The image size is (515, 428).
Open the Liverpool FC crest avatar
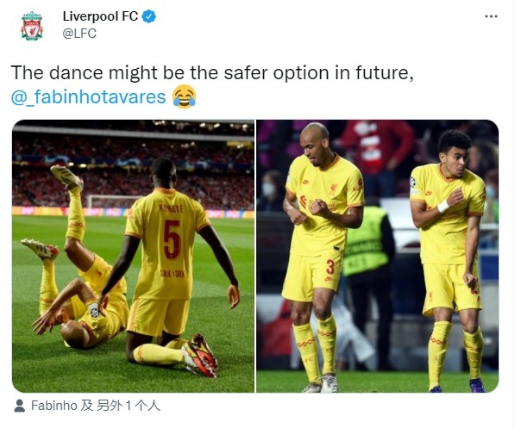(32, 26)
